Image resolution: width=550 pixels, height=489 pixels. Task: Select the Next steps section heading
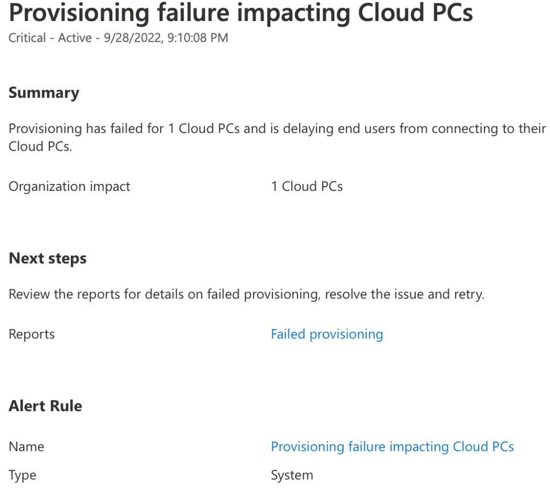47,259
